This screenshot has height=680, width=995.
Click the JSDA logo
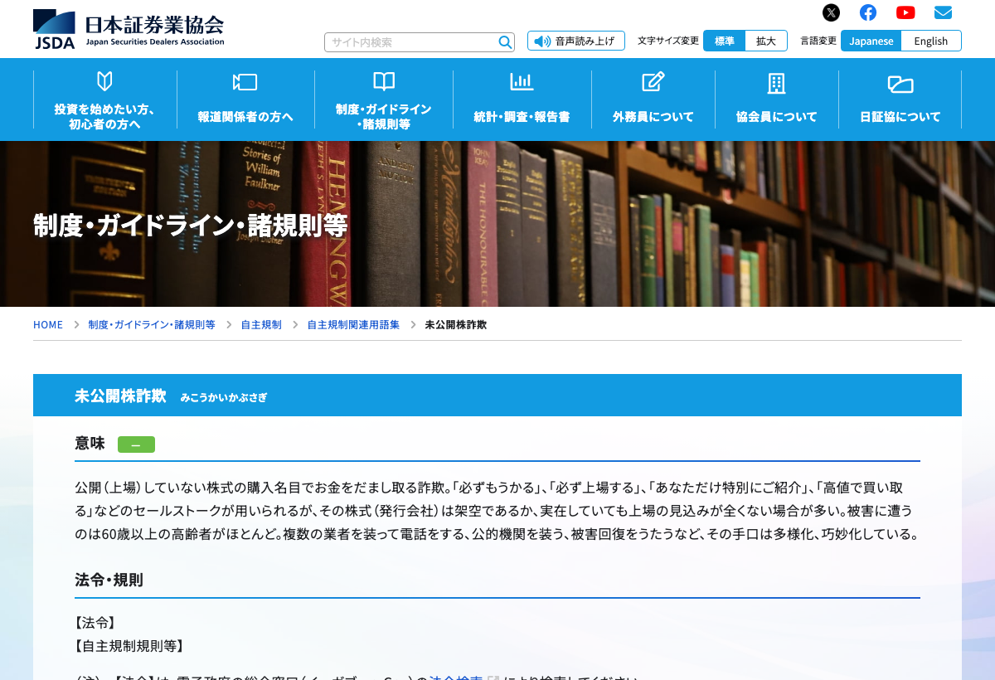tap(129, 29)
